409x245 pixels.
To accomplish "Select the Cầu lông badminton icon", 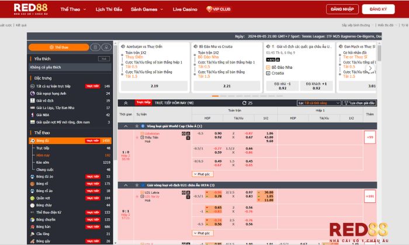I will pos(32,234).
